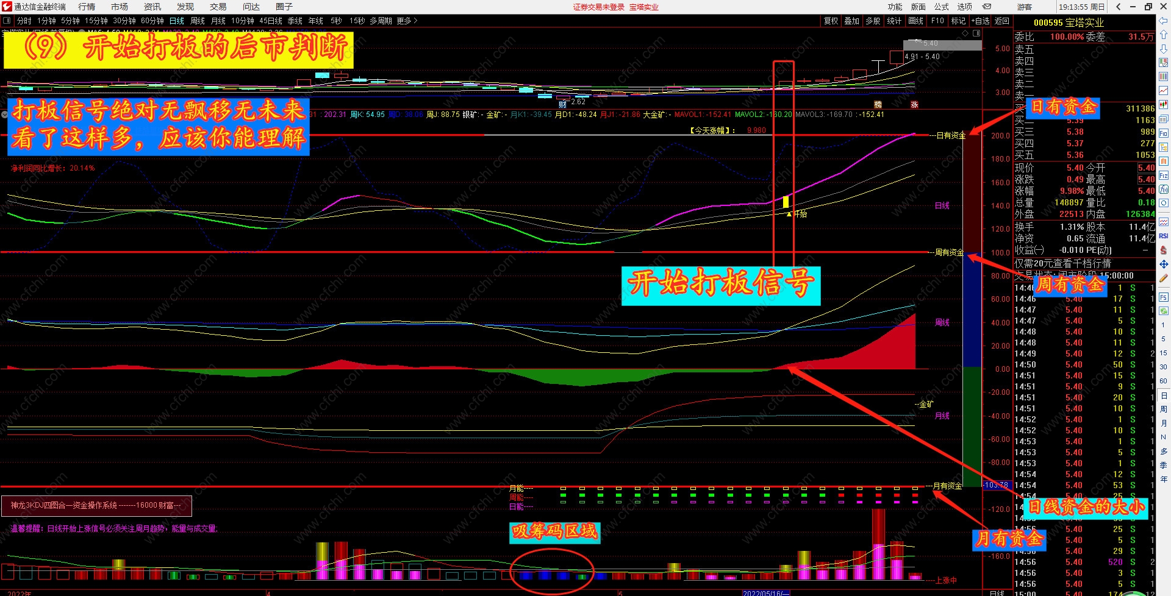1171x596 pixels.
Task: Select the pencil drawing tool in sidebar
Action: pyautogui.click(x=1164, y=278)
